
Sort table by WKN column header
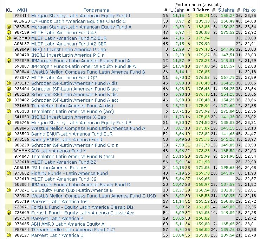click(x=22, y=10)
